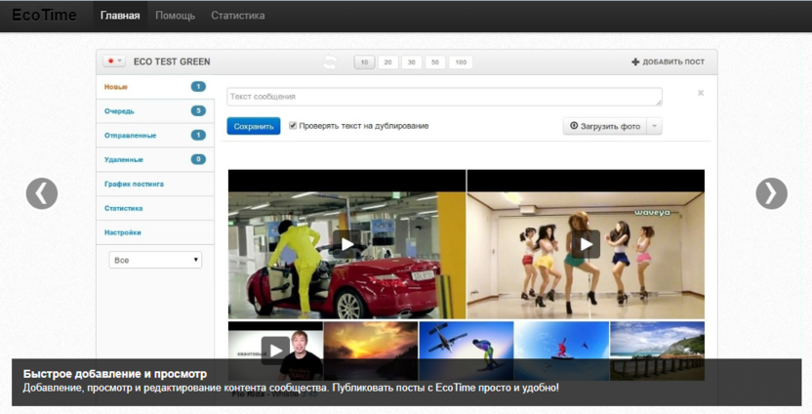Click the 'Сохранить' button
Screen dimensions: 812x414
coord(254,127)
